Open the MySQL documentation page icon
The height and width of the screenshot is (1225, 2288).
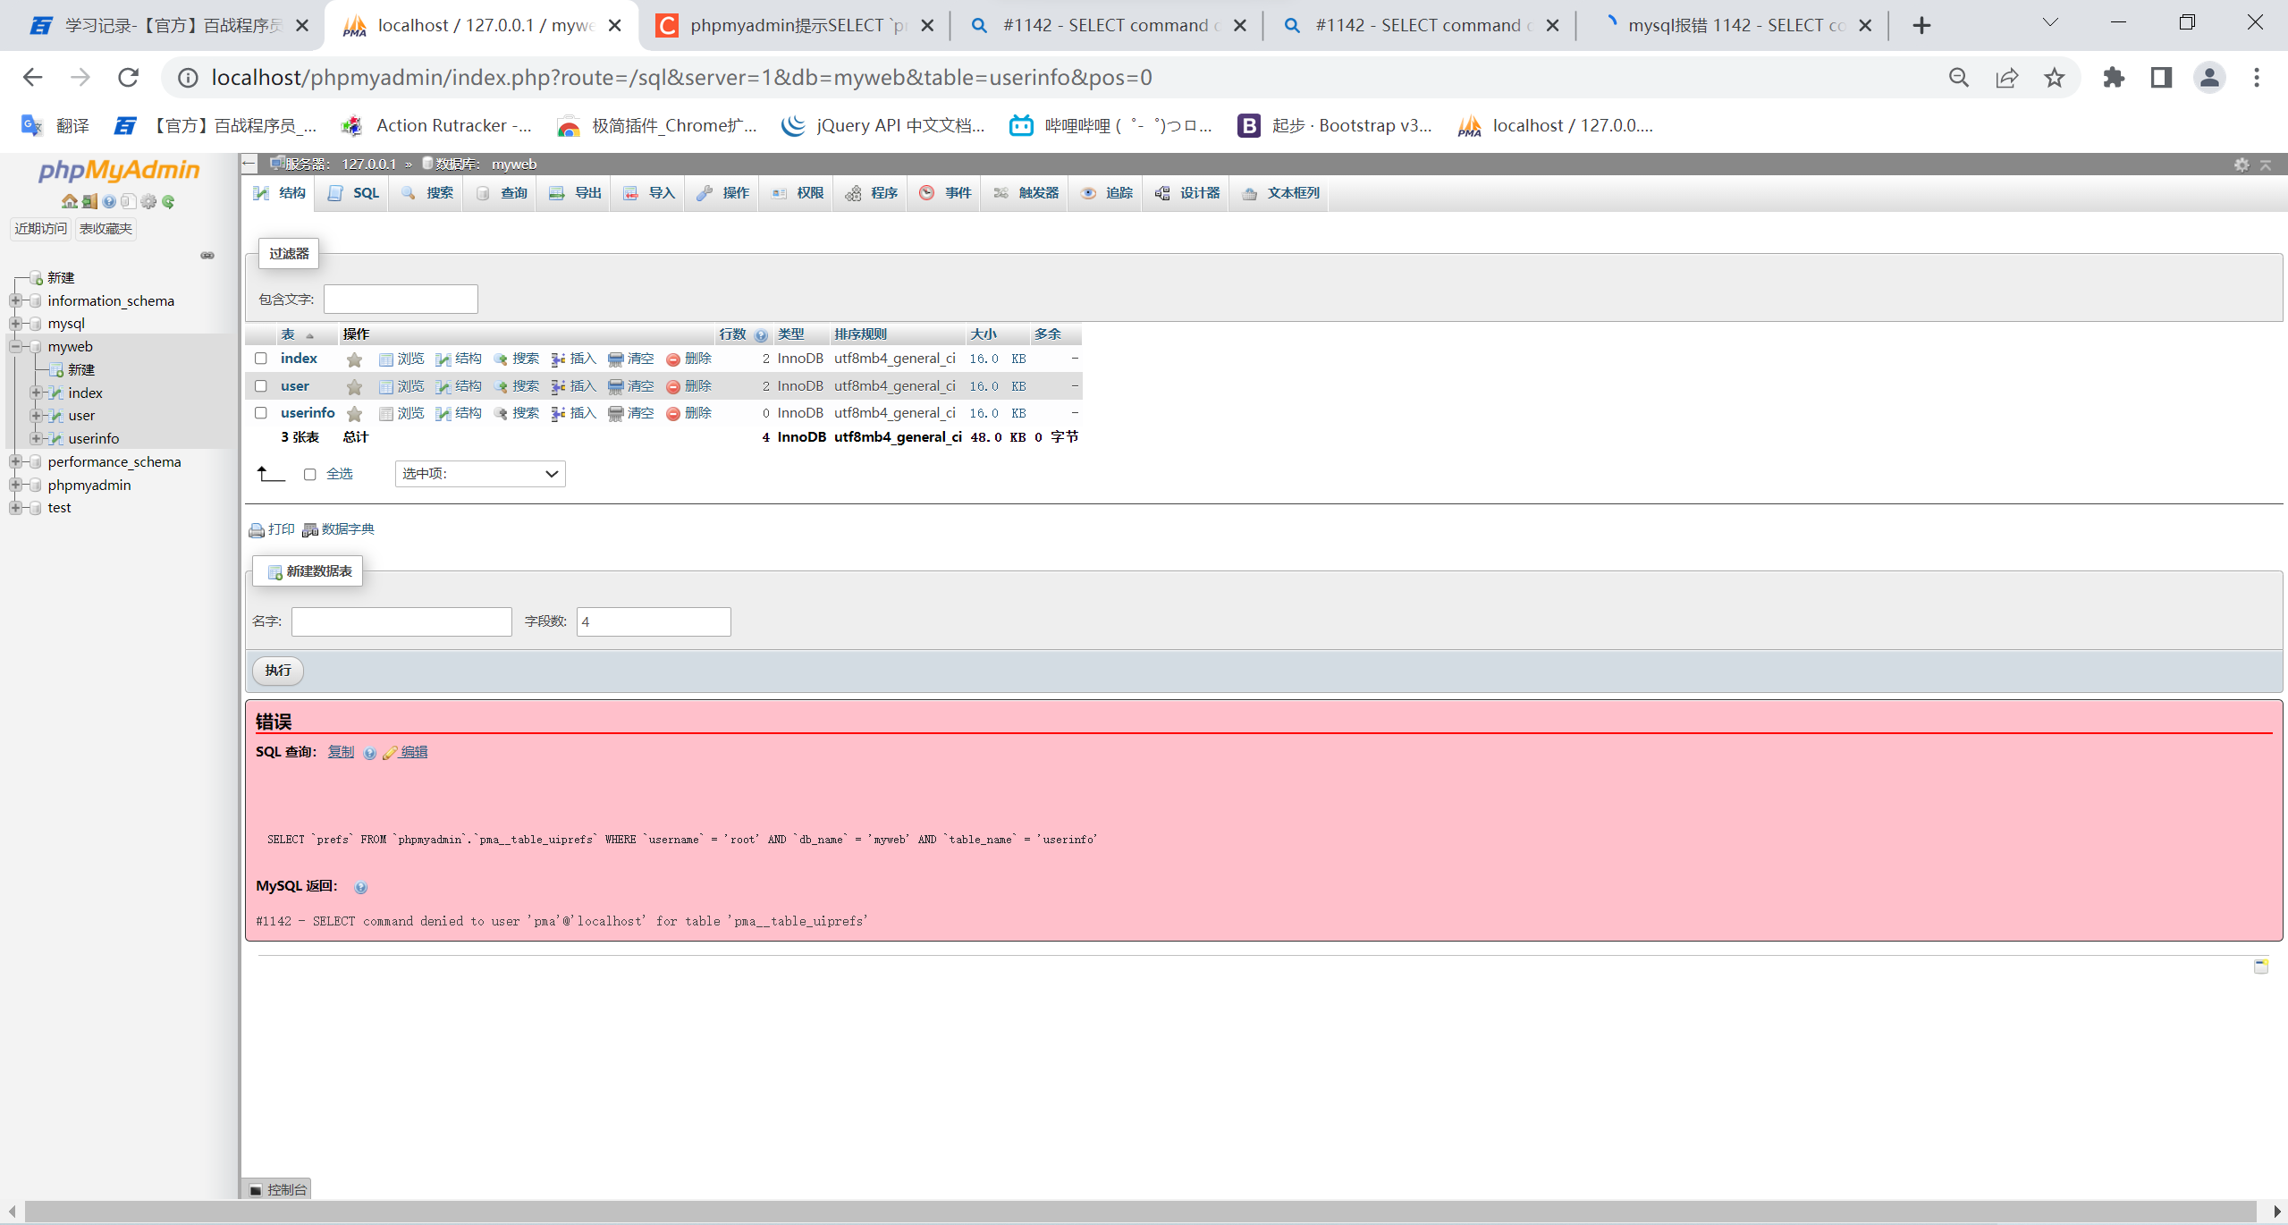pos(129,202)
